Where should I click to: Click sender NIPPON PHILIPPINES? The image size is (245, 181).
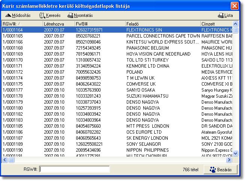pos(147,150)
